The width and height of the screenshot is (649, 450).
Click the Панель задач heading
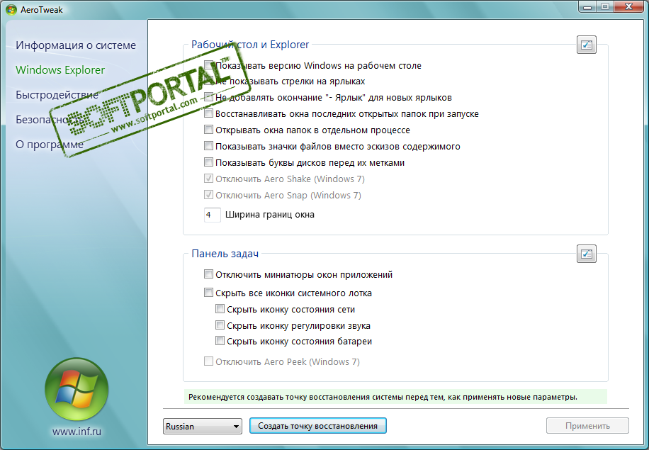click(x=225, y=254)
